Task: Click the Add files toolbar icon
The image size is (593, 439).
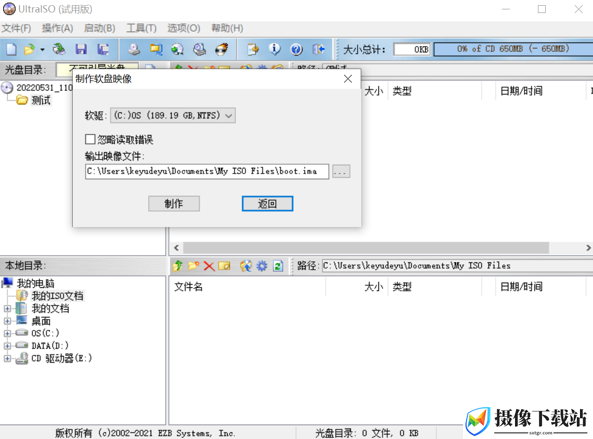Action: point(253,49)
